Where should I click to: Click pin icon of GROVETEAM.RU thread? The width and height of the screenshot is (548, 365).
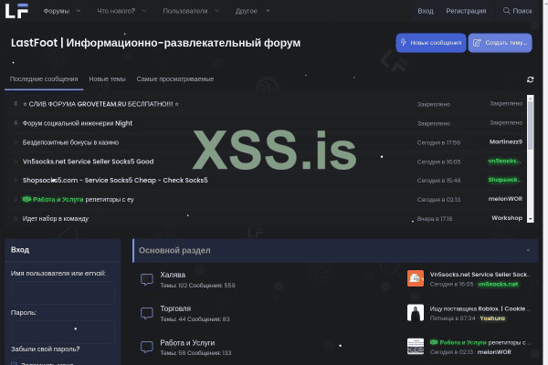16,104
